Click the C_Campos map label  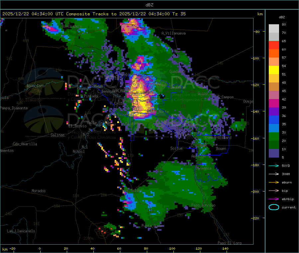(226, 97)
